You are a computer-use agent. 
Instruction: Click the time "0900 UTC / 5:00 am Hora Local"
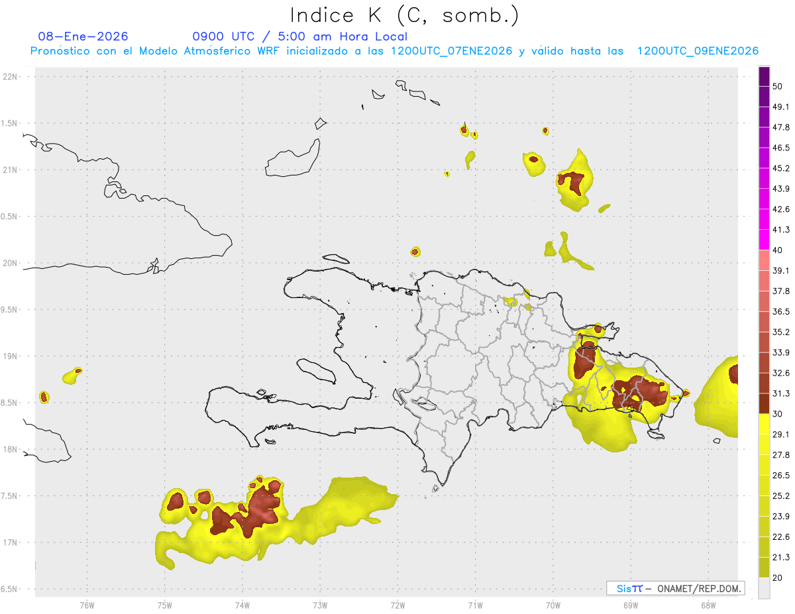(x=299, y=36)
